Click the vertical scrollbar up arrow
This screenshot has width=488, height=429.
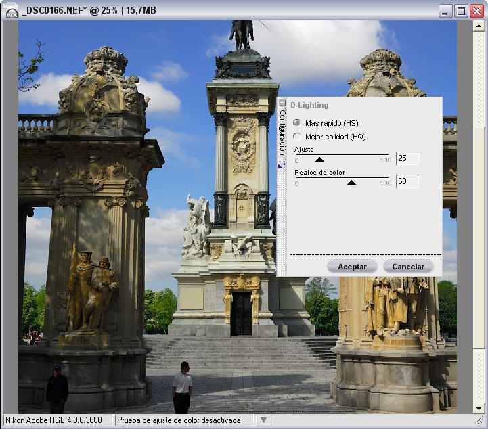(479, 26)
